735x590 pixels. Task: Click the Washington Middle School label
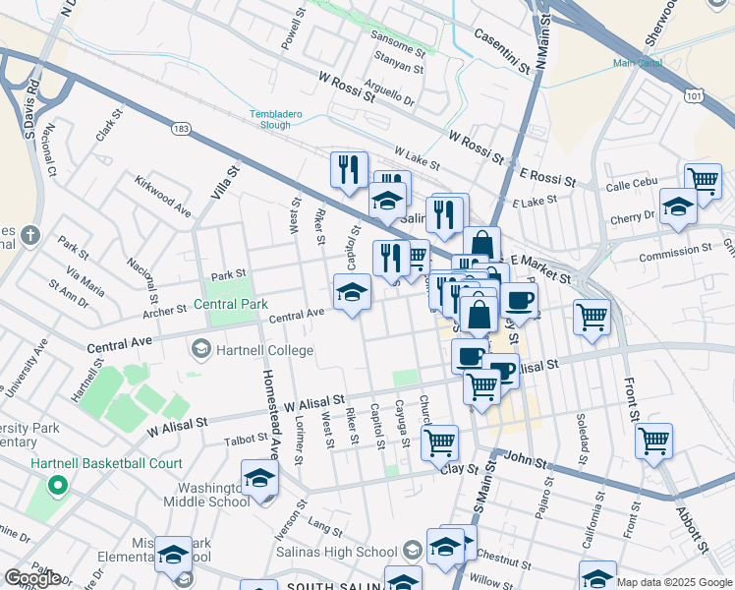click(x=206, y=495)
